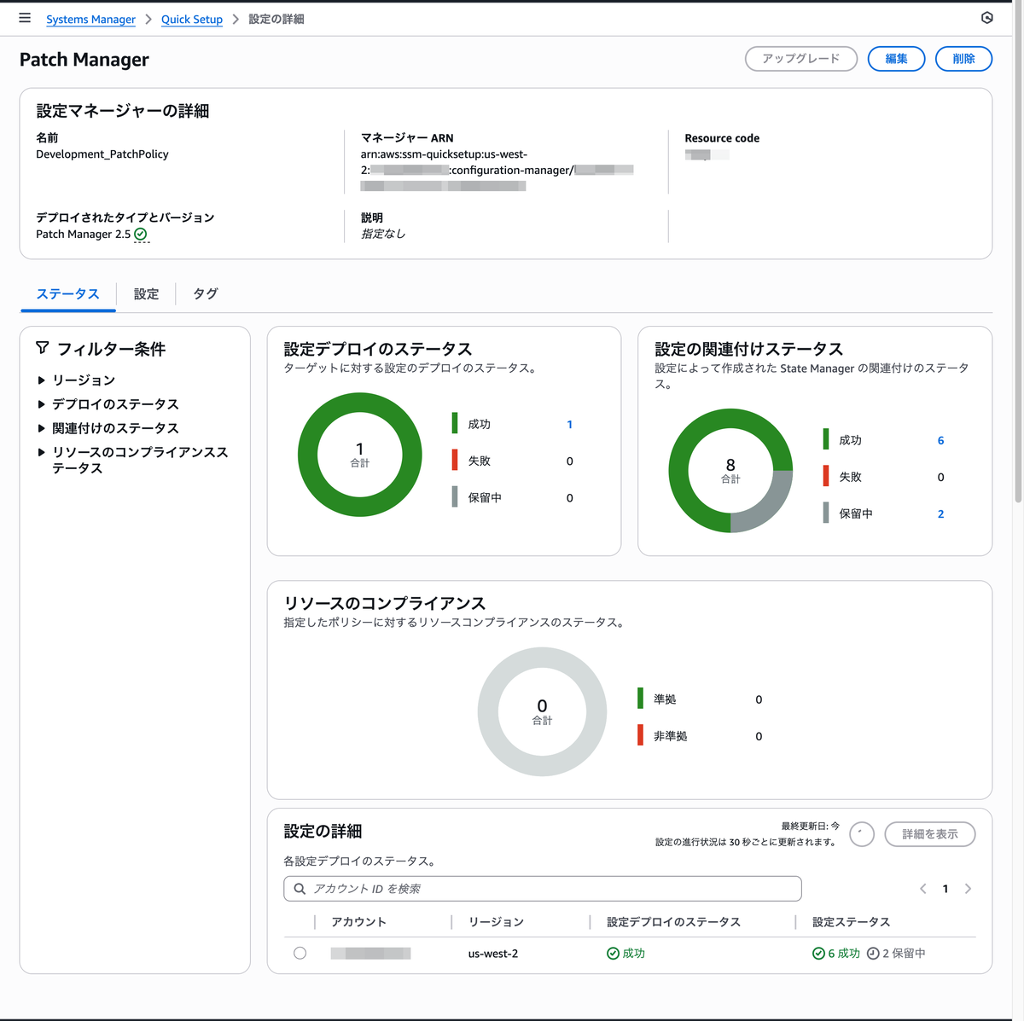Sort by リージョン column header

496,922
